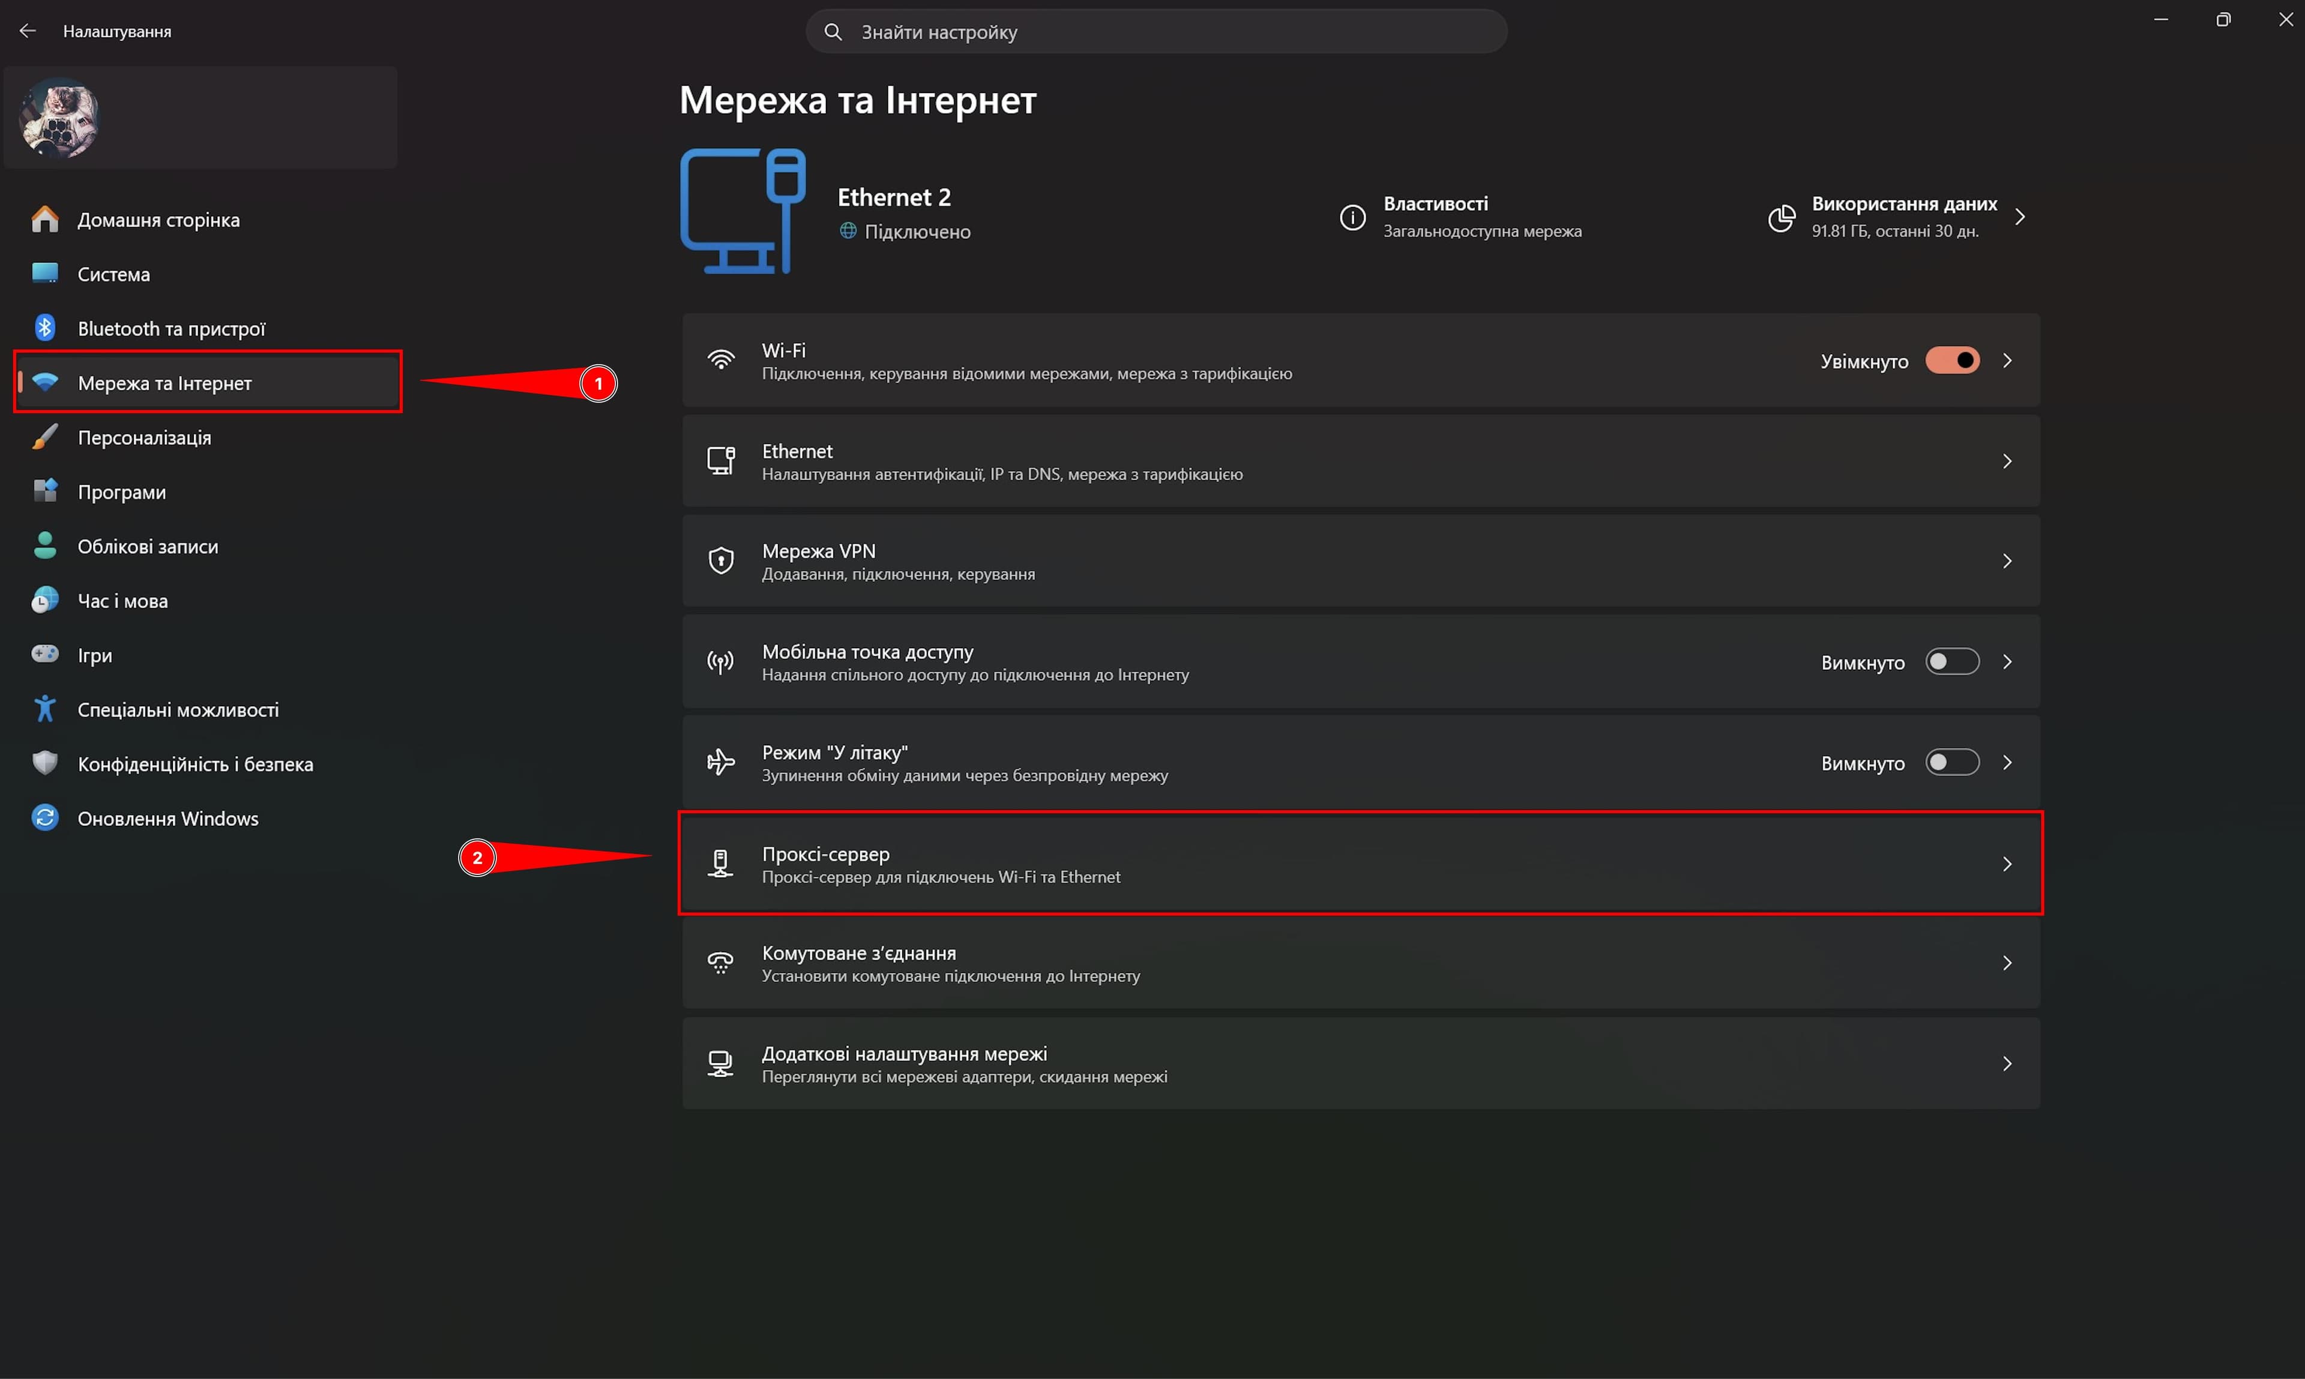The image size is (2305, 1379).
Task: Open Bluetooth та пристрої section
Action: (x=206, y=328)
